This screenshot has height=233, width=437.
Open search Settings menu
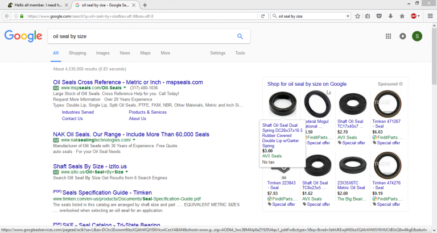[218, 53]
